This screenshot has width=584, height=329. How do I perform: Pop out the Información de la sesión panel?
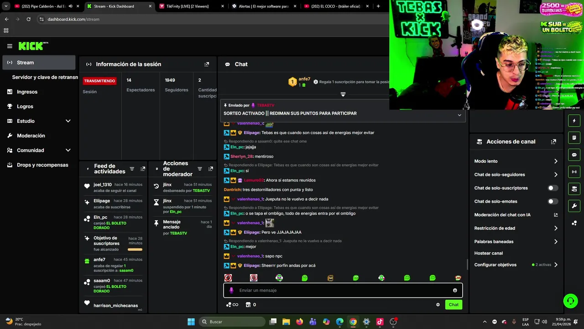pyautogui.click(x=207, y=64)
